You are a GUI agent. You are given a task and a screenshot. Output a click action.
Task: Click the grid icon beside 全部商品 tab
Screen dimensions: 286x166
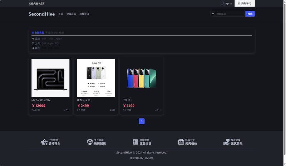click(33, 32)
